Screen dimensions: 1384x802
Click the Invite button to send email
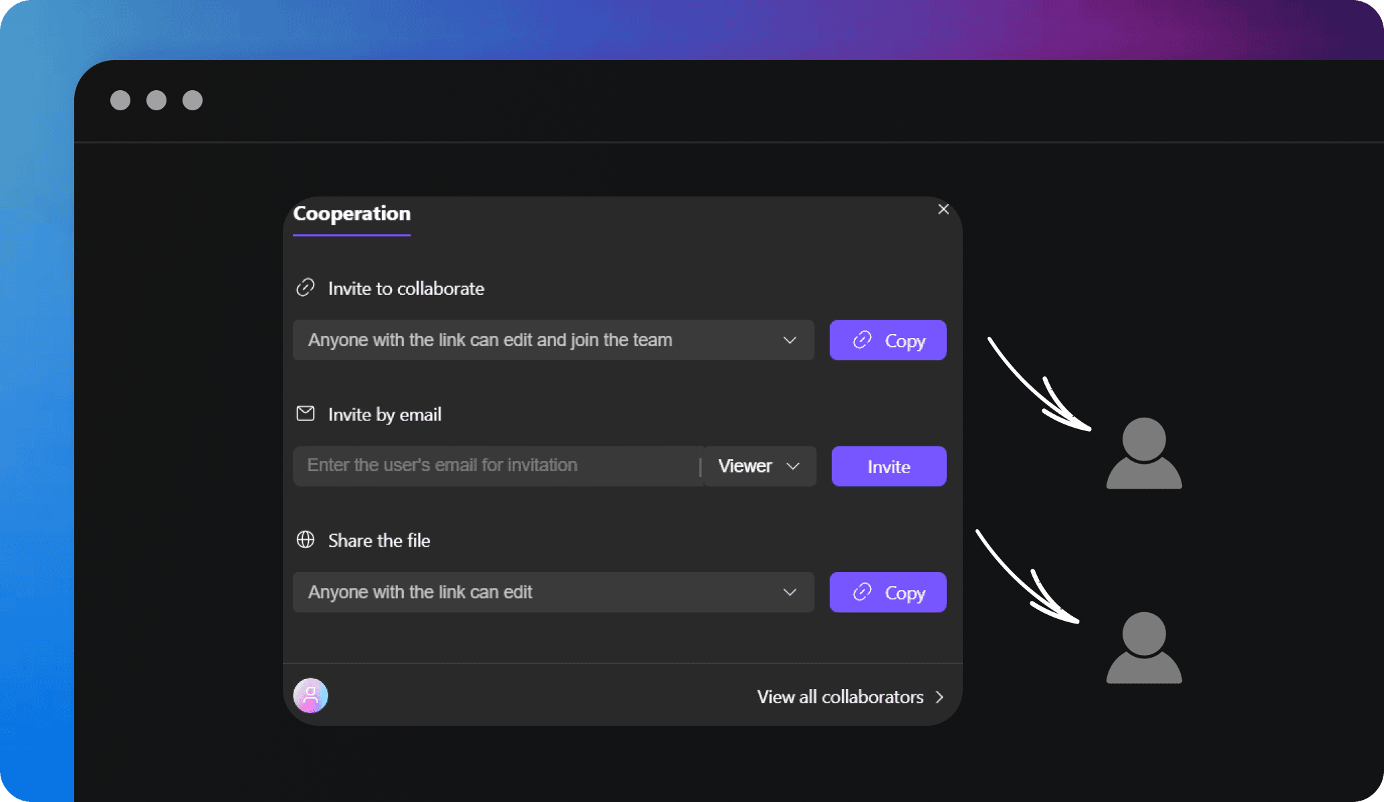click(x=889, y=466)
